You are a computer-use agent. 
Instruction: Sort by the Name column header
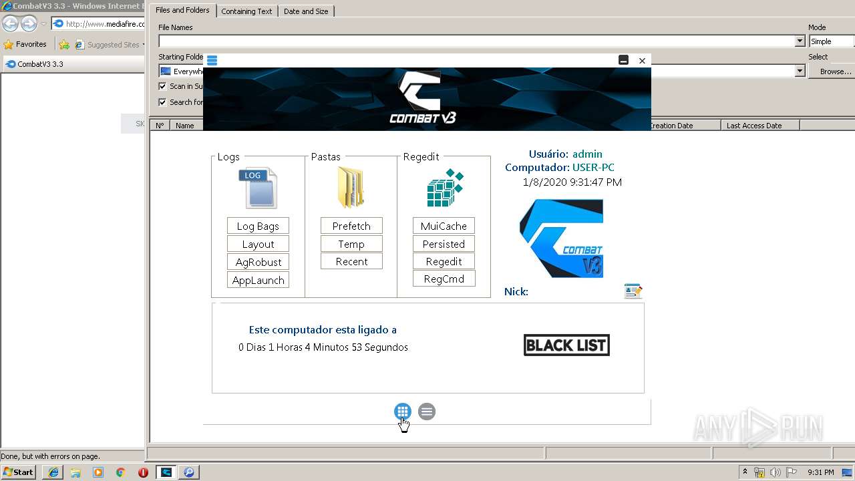(186, 125)
